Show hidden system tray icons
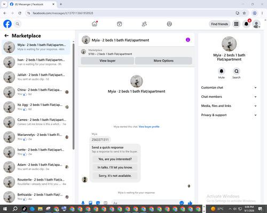 click(230, 209)
